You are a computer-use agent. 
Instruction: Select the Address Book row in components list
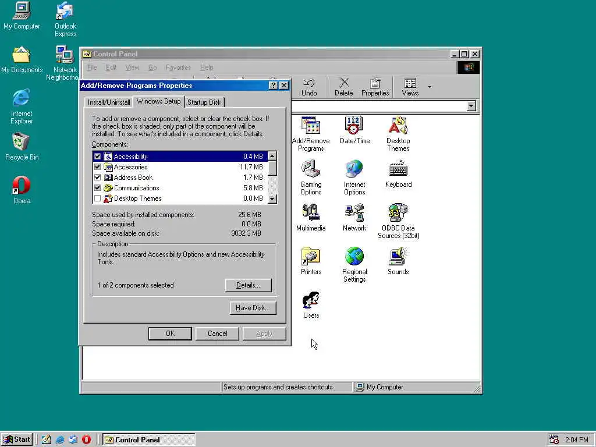[180, 178]
